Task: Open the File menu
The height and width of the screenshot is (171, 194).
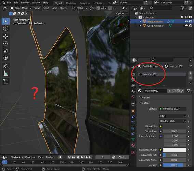Action: click(x=9, y=2)
